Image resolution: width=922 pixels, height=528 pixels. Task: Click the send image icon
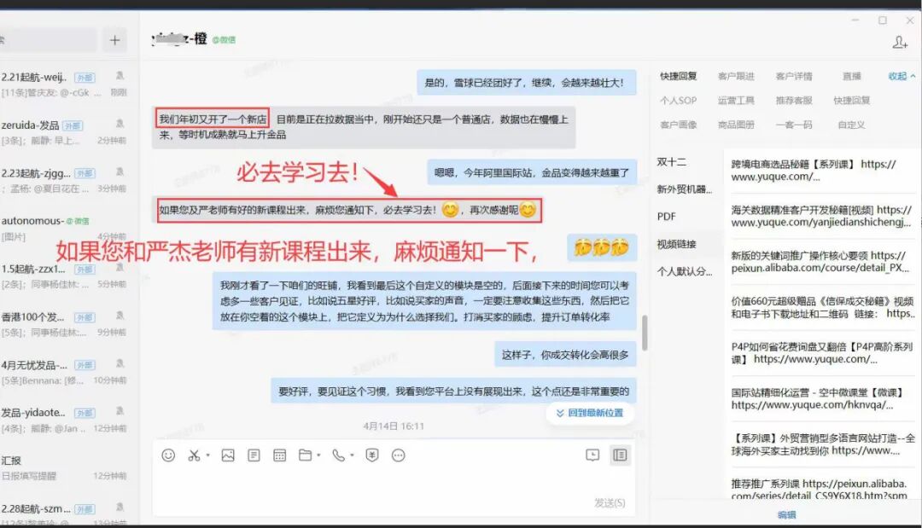227,455
